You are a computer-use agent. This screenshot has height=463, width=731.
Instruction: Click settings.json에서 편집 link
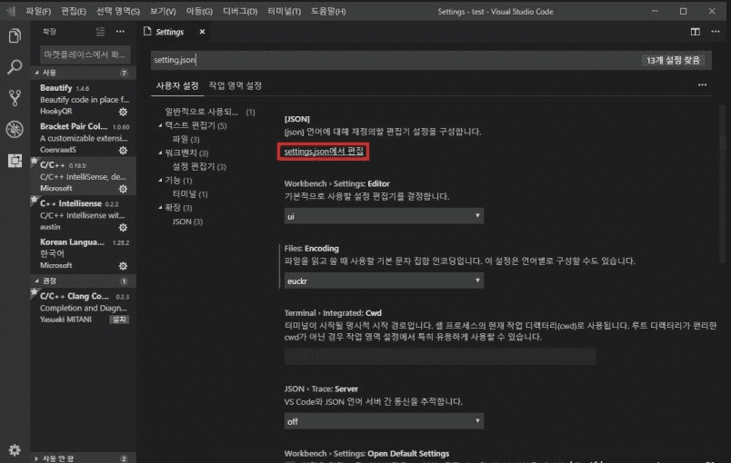click(x=324, y=152)
